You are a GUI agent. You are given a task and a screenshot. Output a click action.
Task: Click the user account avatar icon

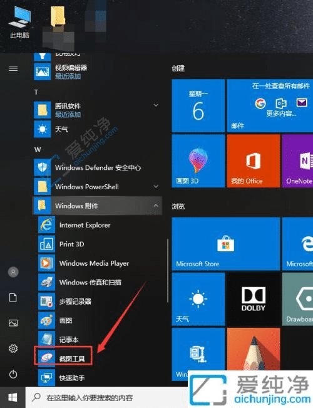[x=13, y=272]
